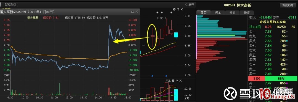298x102 pixels.
Task: Open 查看完整档买卖盘 link
Action: tap(273, 22)
